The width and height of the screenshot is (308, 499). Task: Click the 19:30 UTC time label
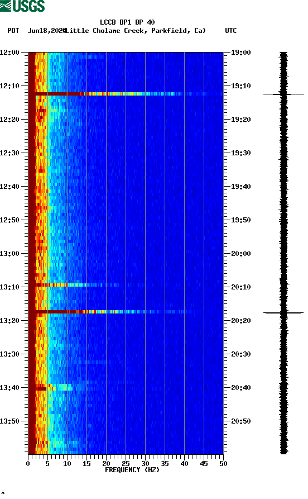pyautogui.click(x=241, y=153)
